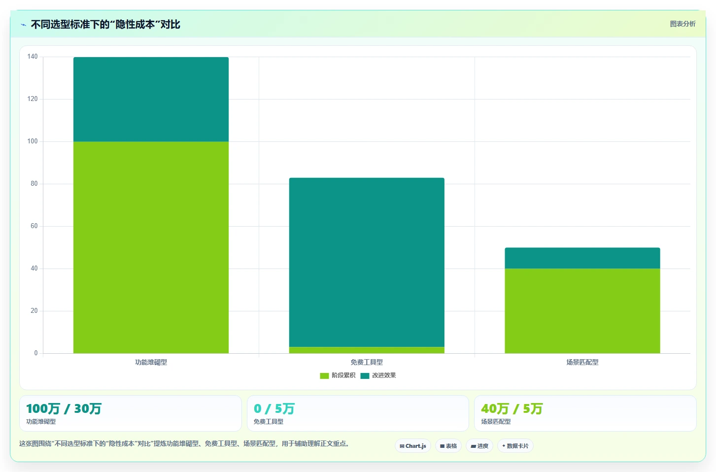Select the teal 场景匹配型 top bar segment
This screenshot has width=716, height=472.
(x=582, y=258)
